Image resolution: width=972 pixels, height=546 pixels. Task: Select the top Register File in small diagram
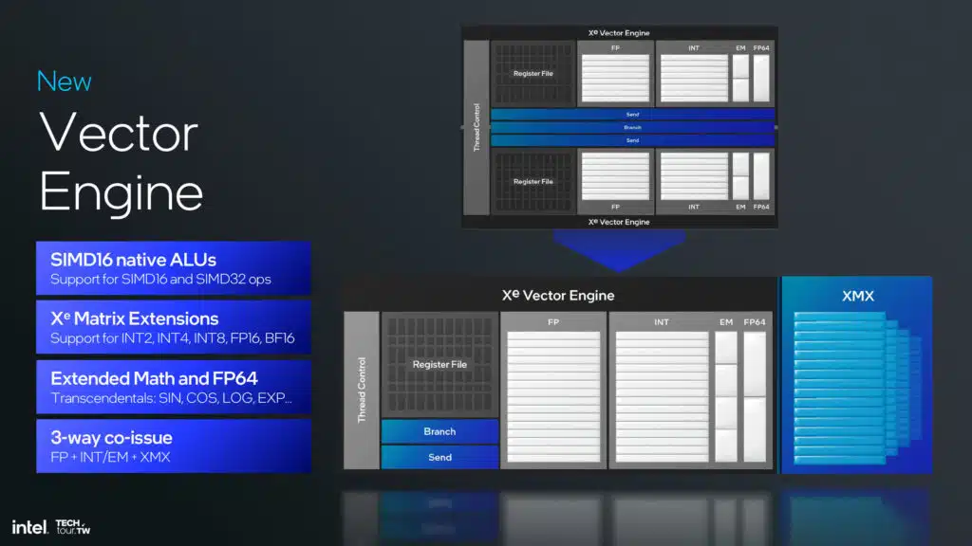coord(533,73)
